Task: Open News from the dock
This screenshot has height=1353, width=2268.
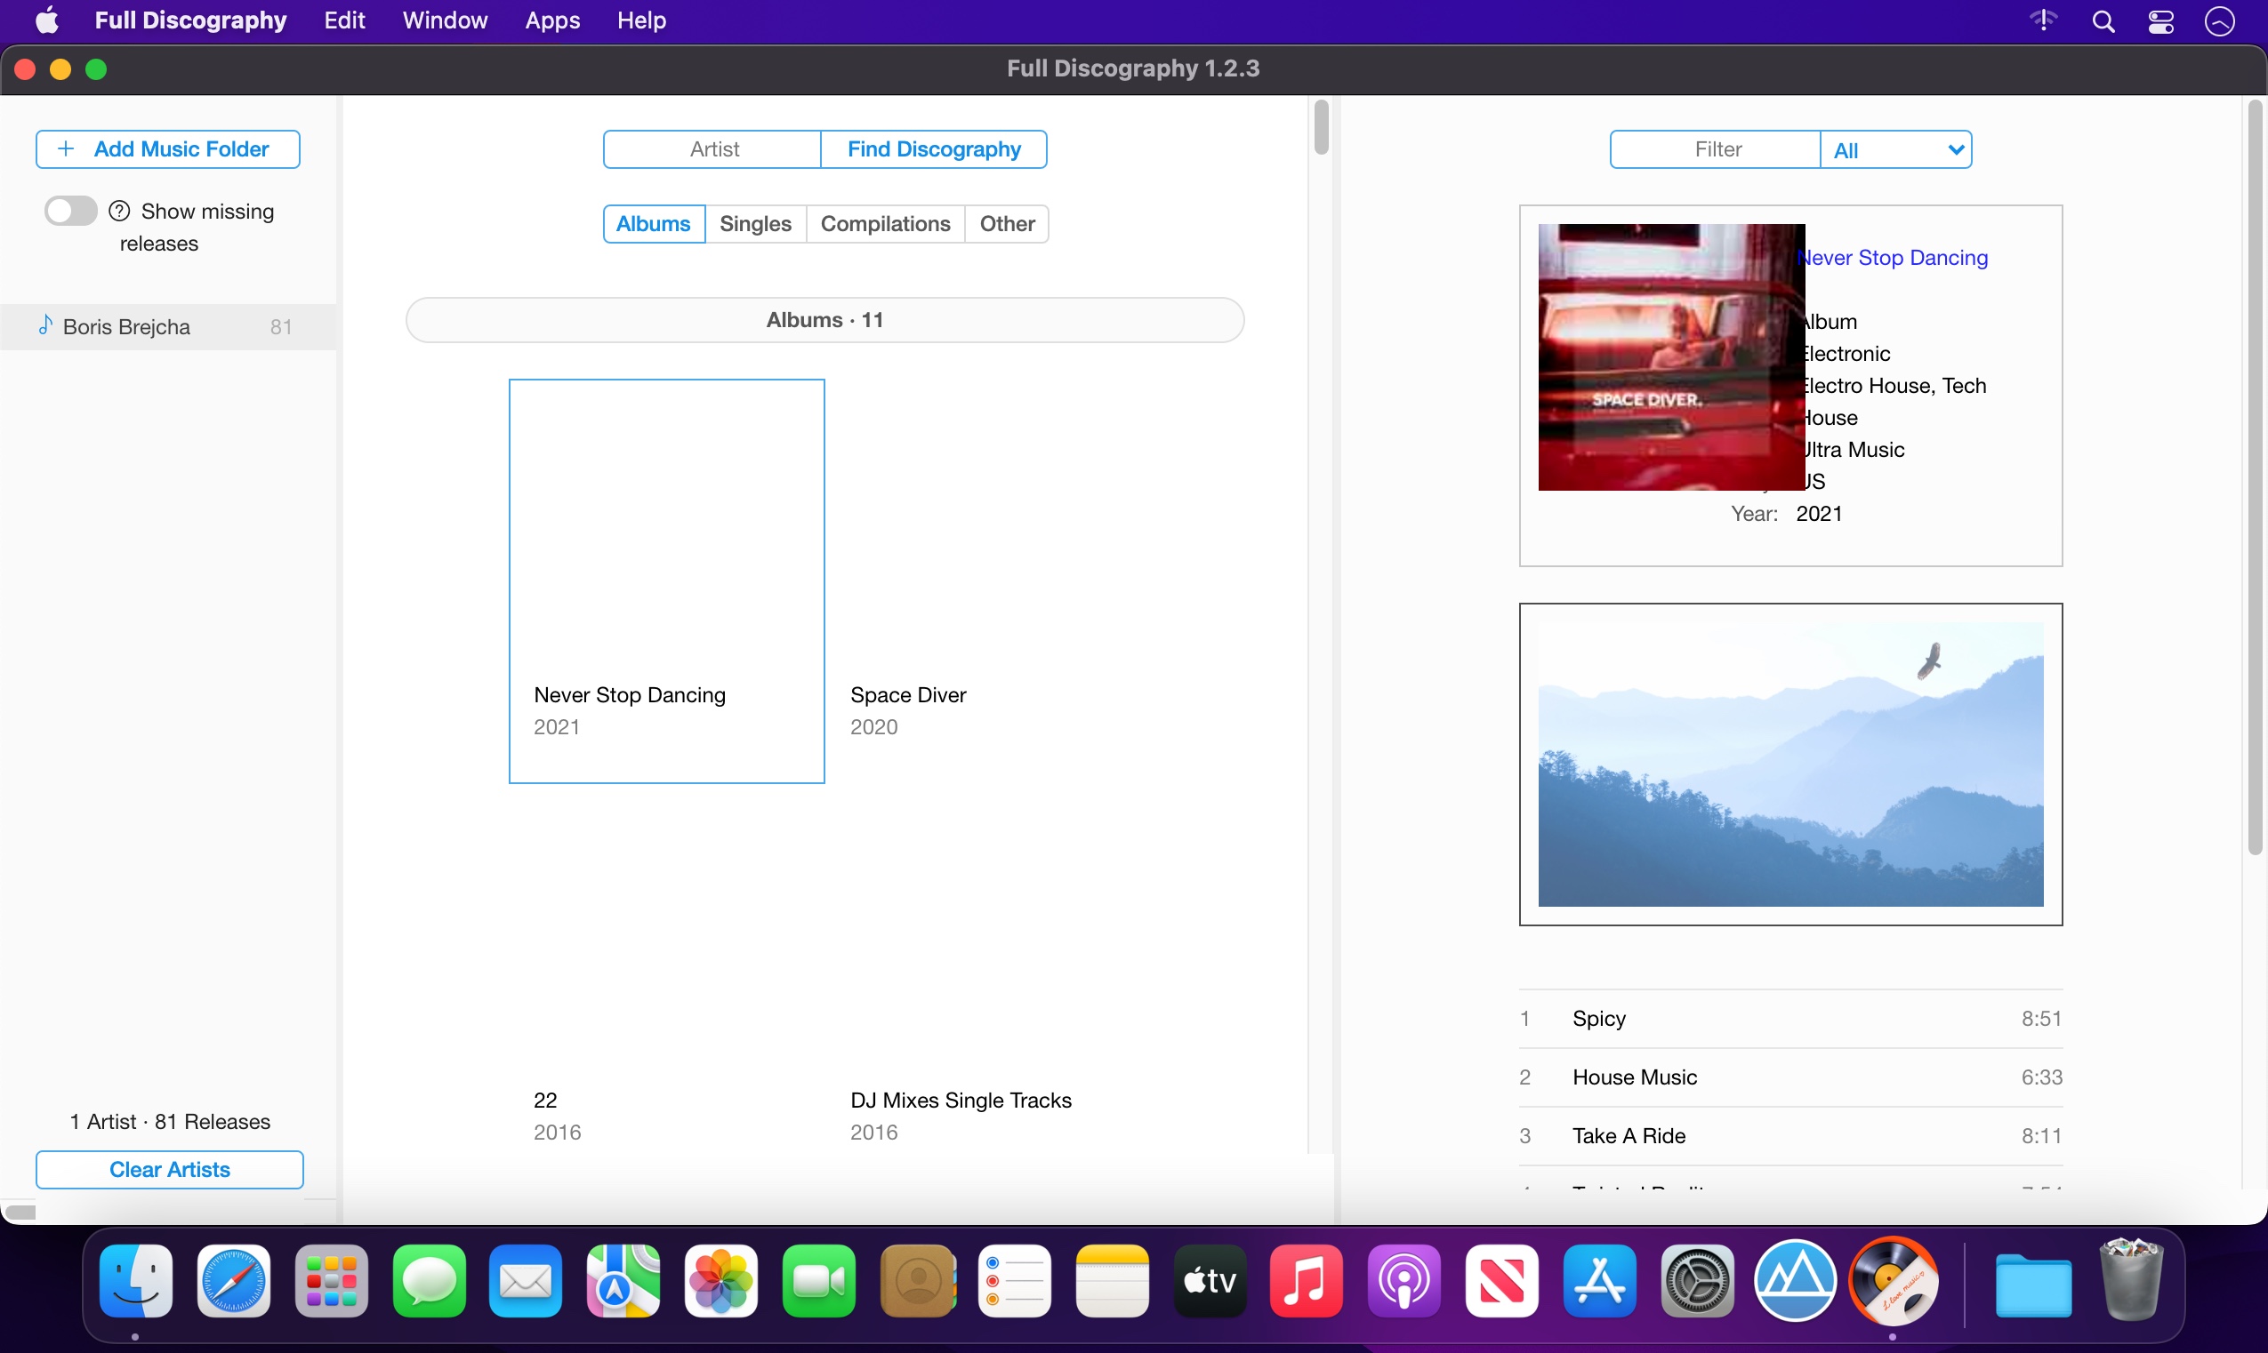Action: pyautogui.click(x=1502, y=1281)
